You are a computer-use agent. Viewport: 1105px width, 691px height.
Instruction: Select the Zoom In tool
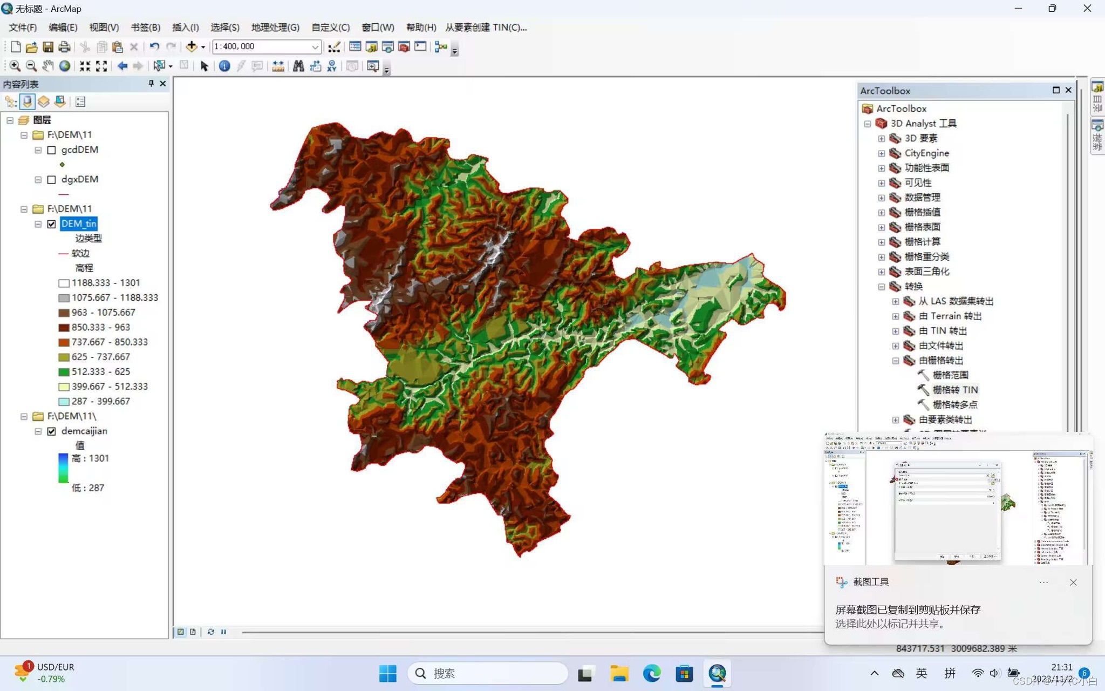[x=15, y=66]
